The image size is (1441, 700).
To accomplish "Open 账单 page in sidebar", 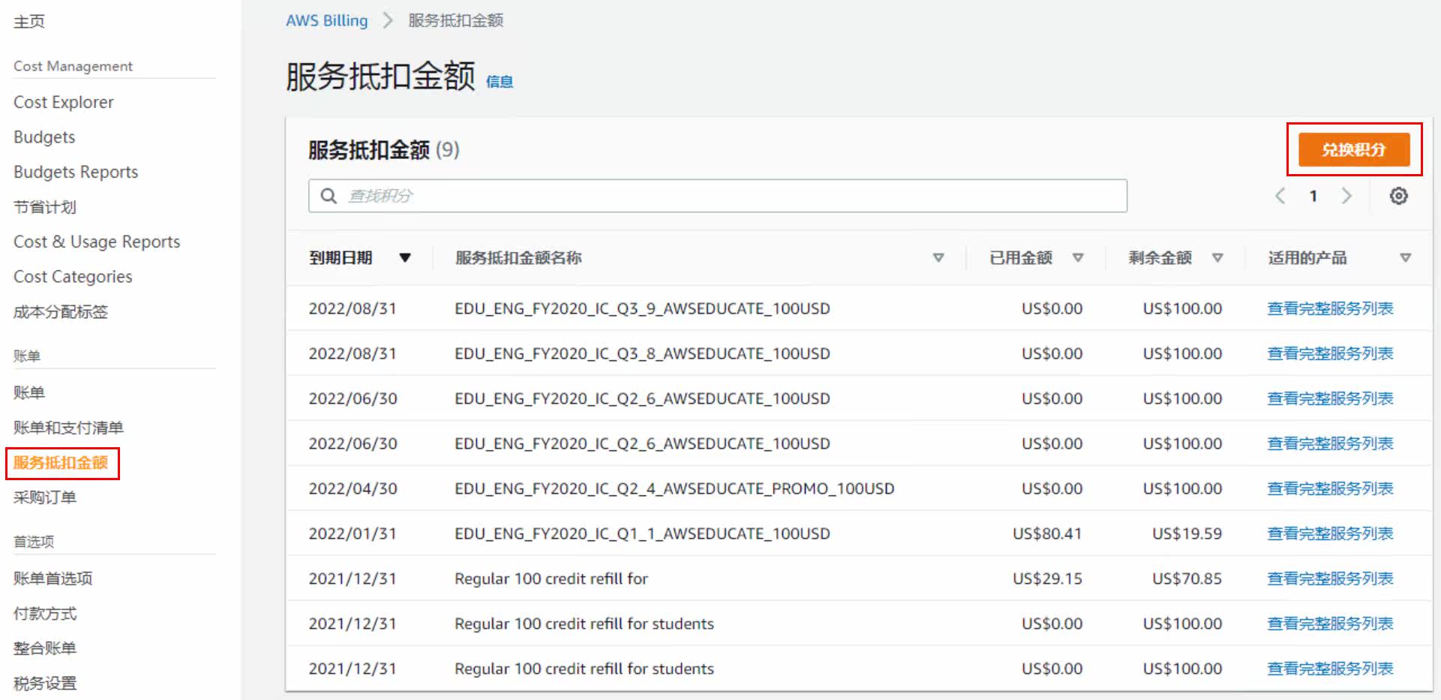I will [29, 392].
